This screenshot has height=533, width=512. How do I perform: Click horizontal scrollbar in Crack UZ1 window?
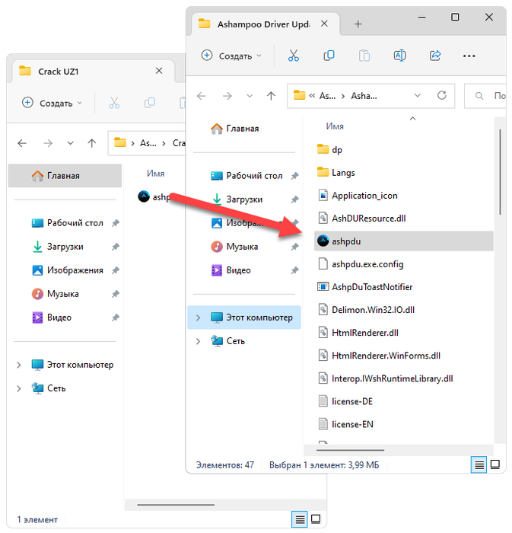pyautogui.click(x=176, y=505)
